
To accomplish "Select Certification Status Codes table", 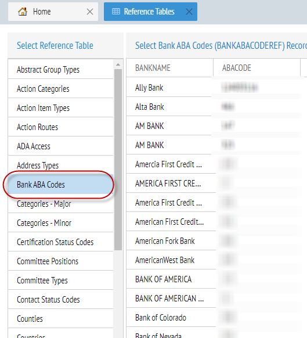I will (x=60, y=242).
